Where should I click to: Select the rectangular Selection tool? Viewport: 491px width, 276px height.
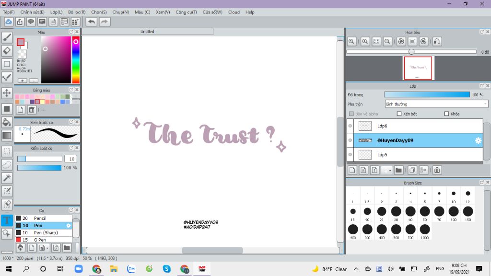[7, 151]
